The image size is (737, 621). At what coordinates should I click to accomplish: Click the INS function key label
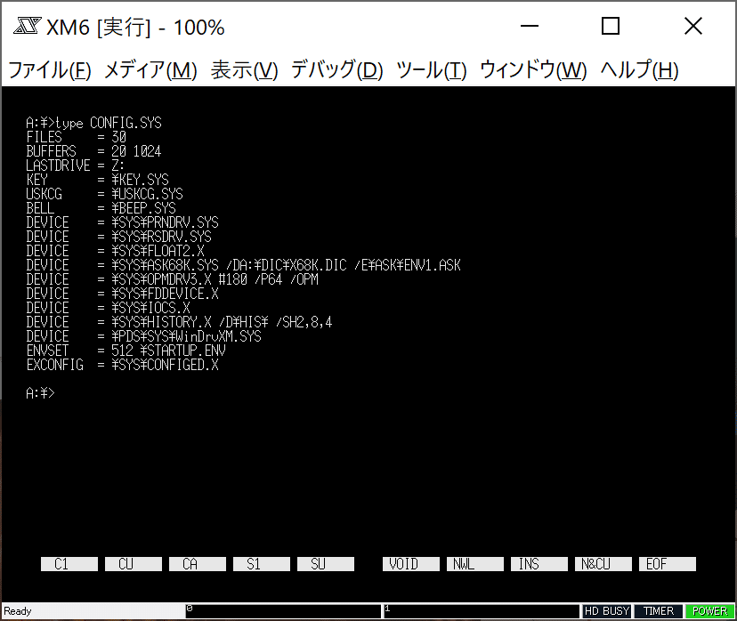coord(539,564)
